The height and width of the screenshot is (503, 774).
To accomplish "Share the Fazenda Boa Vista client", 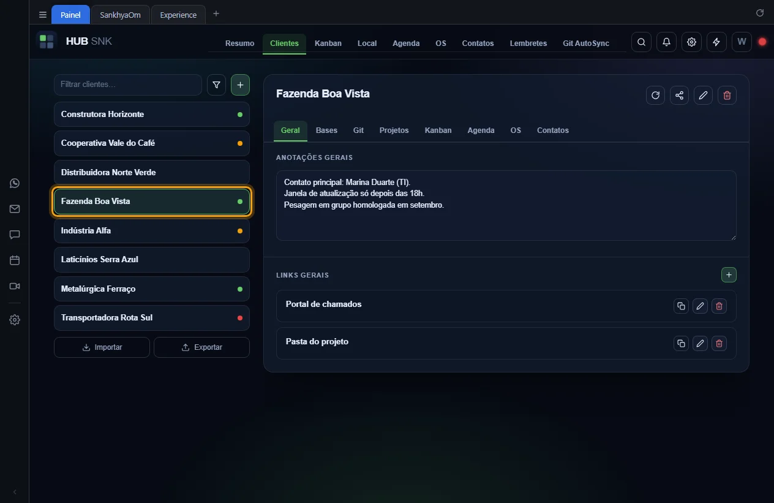I will pos(679,95).
